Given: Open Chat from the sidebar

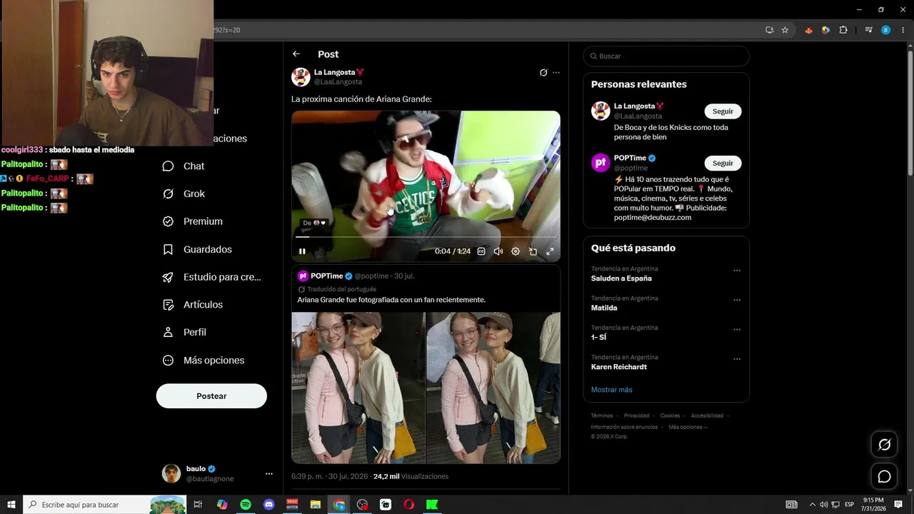Looking at the screenshot, I should click(x=184, y=166).
